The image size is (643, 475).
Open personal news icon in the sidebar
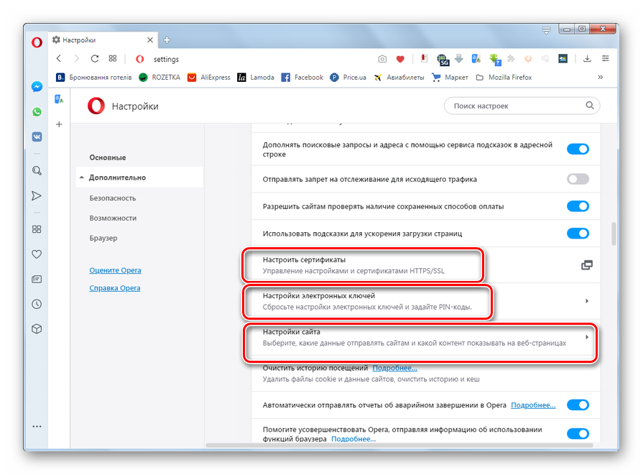coord(37,280)
